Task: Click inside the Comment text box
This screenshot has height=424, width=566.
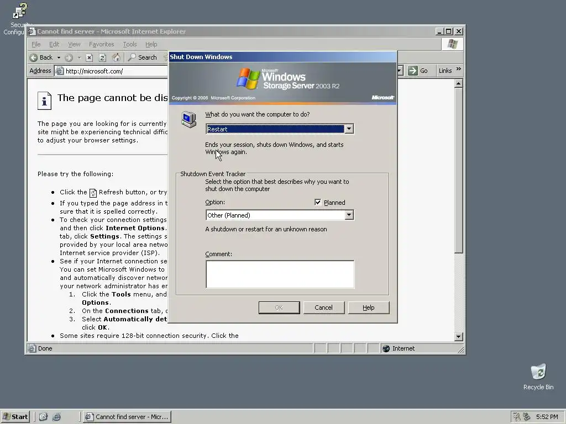Action: tap(280, 274)
